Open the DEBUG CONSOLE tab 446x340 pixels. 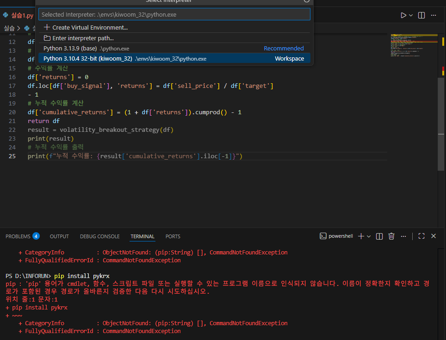coord(99,236)
